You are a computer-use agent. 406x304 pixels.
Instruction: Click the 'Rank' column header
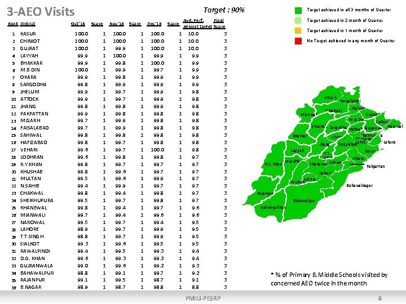[13, 24]
